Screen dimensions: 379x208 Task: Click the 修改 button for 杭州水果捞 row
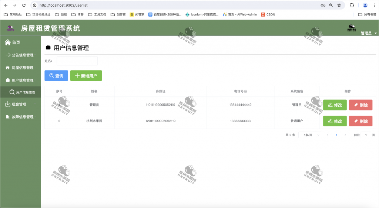[x=335, y=121]
